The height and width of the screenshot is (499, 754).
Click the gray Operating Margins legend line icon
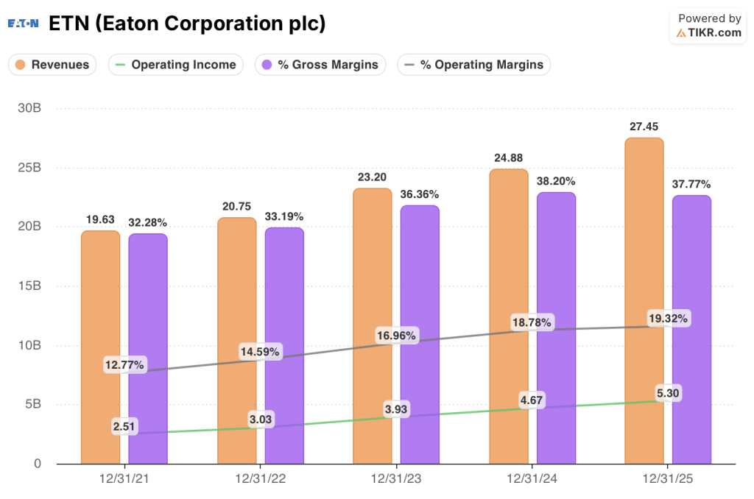pyautogui.click(x=409, y=65)
